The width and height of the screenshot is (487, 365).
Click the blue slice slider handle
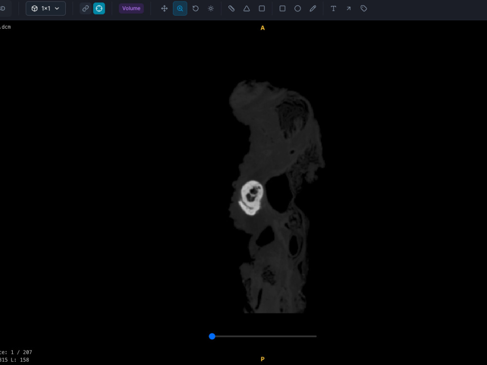(x=212, y=336)
